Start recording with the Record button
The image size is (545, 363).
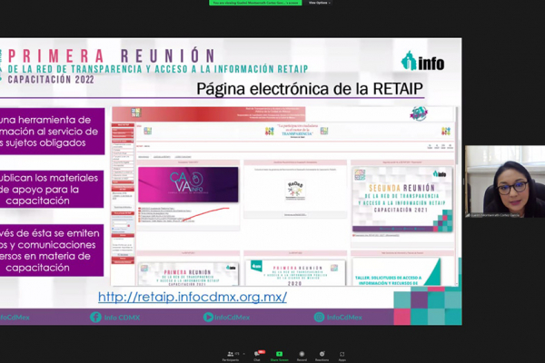(x=302, y=356)
